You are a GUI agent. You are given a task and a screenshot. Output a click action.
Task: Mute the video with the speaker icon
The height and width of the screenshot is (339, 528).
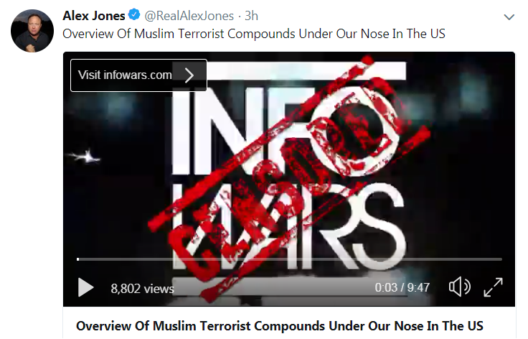(460, 287)
